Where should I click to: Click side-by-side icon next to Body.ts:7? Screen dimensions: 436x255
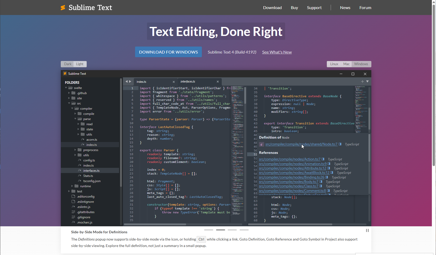tap(321, 182)
